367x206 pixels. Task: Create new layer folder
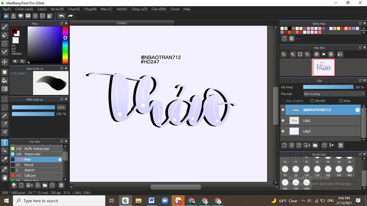point(315,145)
